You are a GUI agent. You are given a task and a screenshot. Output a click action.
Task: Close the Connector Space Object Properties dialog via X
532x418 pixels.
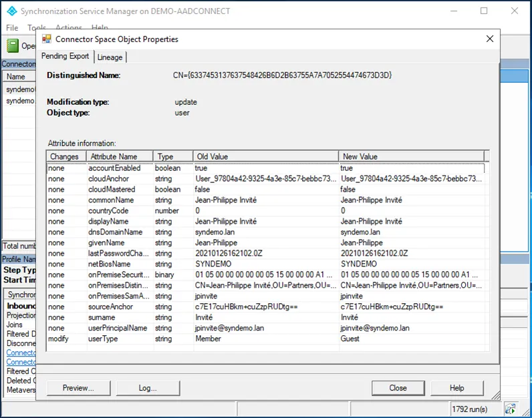[x=490, y=39]
